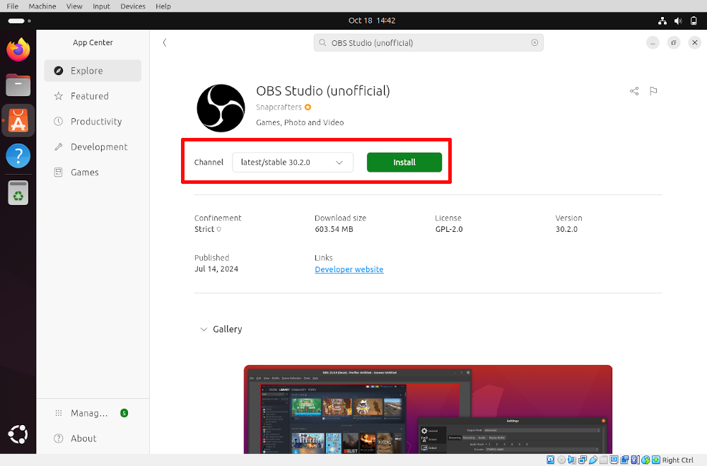Click the Featured star icon in the sidebar
This screenshot has height=466, width=707.
(x=57, y=95)
